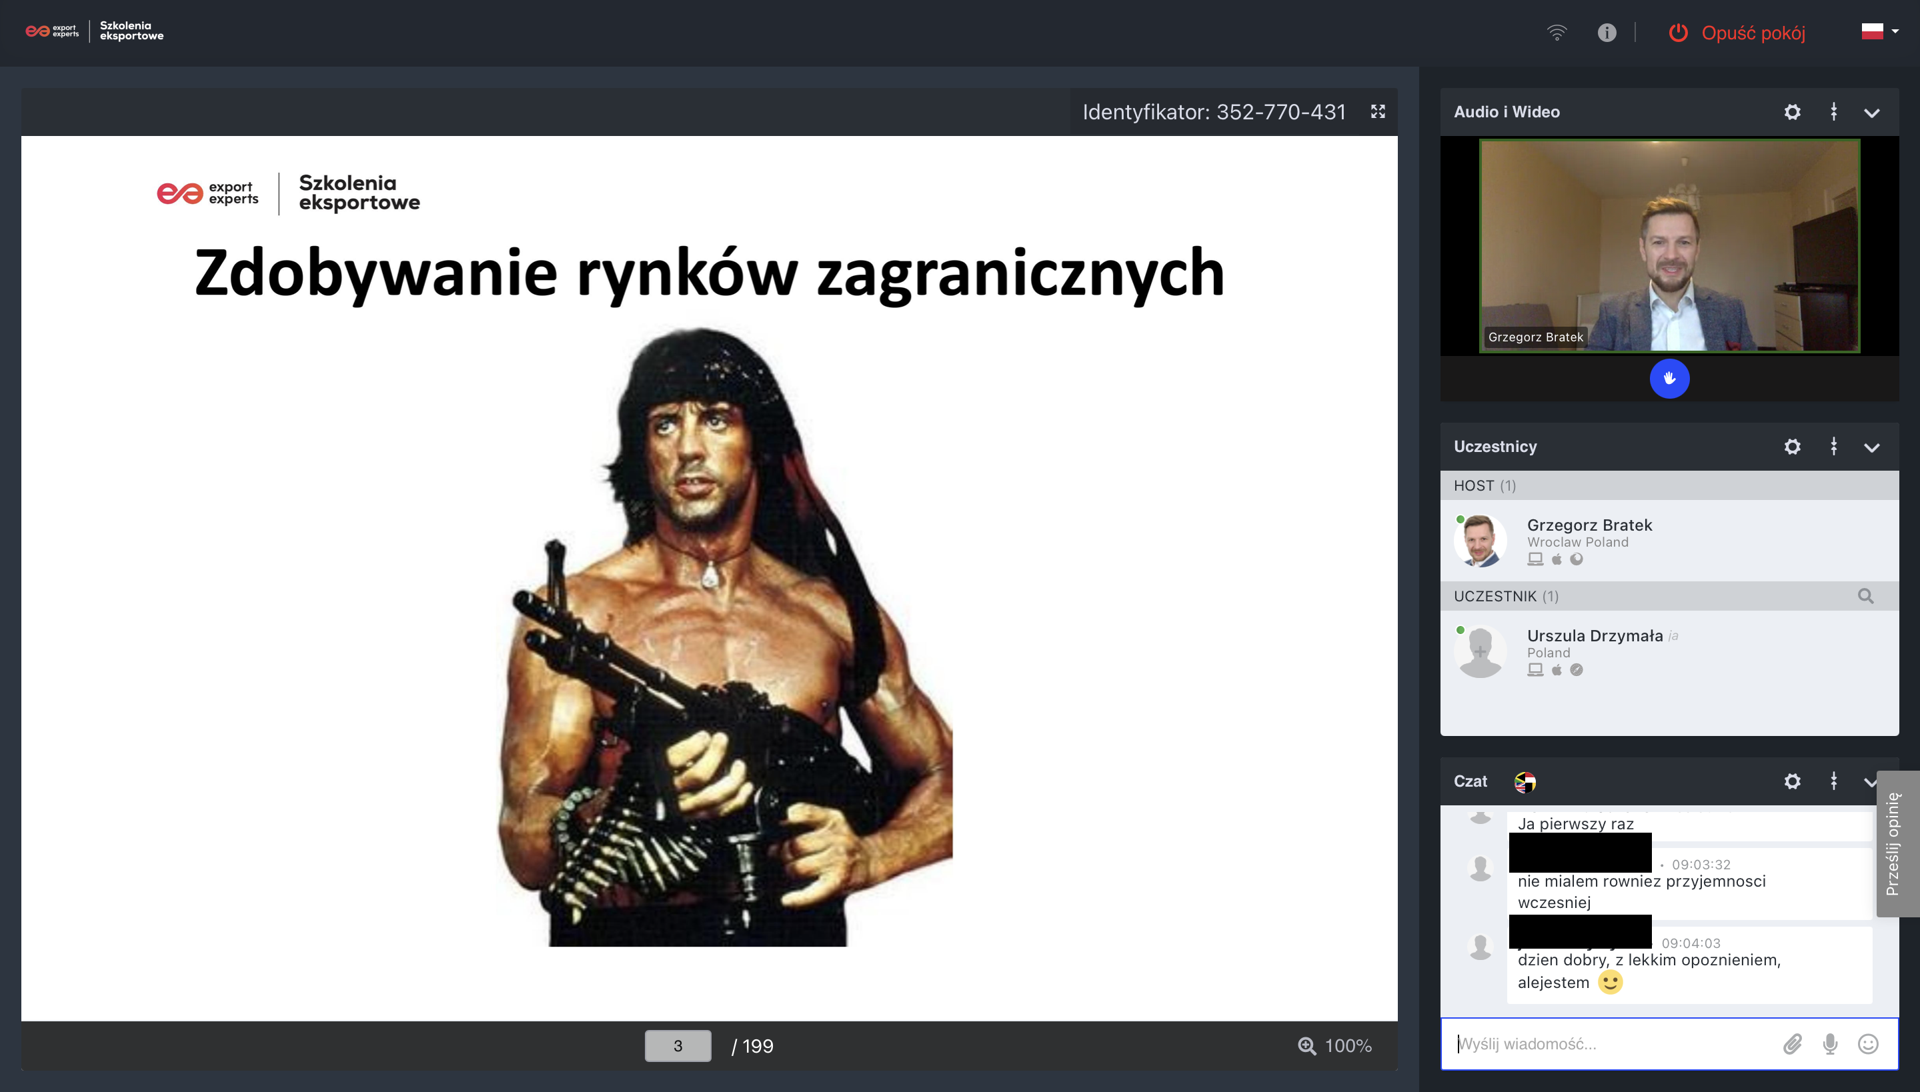Click the slide title 'Zdobywanie rynków zagranicznych'
Image resolution: width=1920 pixels, height=1092 pixels.
[x=709, y=275]
